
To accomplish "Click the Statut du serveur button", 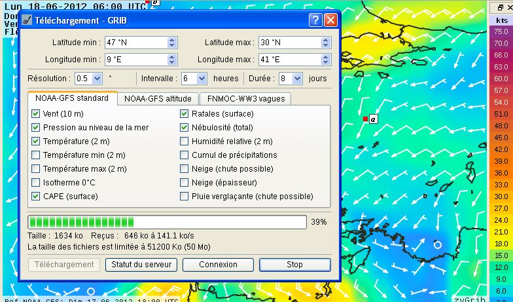I will pyautogui.click(x=140, y=265).
